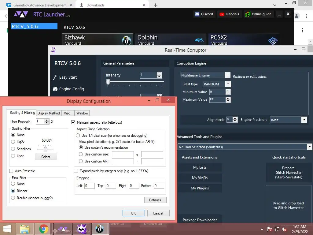Click the network tray icon

coord(277,229)
